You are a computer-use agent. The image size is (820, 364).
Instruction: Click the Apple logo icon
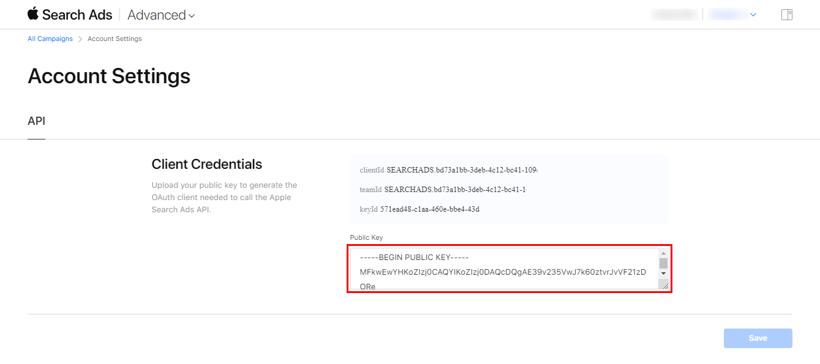[33, 14]
